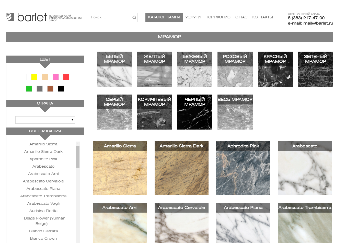Open the О НАС page

pyautogui.click(x=241, y=17)
